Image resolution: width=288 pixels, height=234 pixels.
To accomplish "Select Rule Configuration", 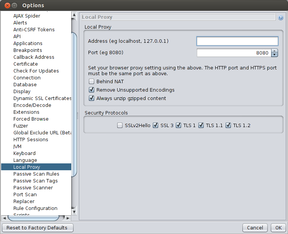I will [35, 208].
